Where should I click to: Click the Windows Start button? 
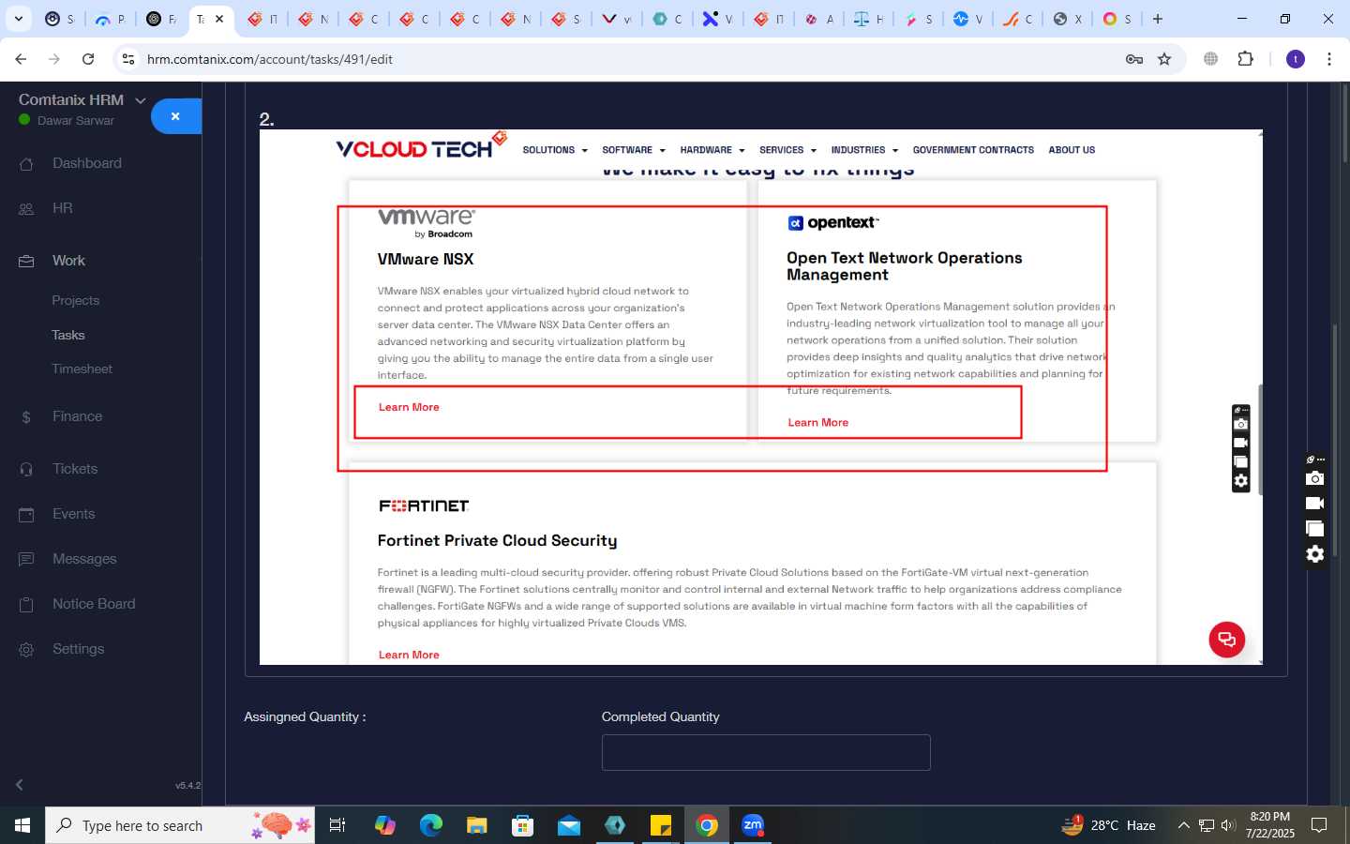[22, 825]
